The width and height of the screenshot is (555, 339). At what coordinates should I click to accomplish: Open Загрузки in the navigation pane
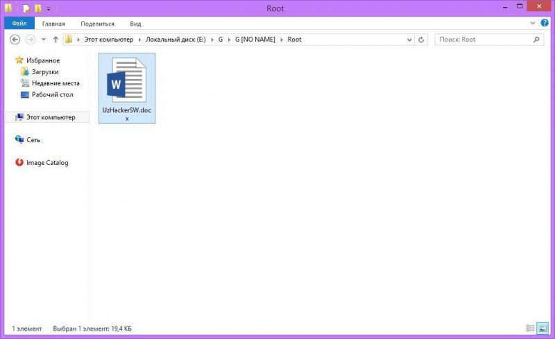[x=45, y=72]
